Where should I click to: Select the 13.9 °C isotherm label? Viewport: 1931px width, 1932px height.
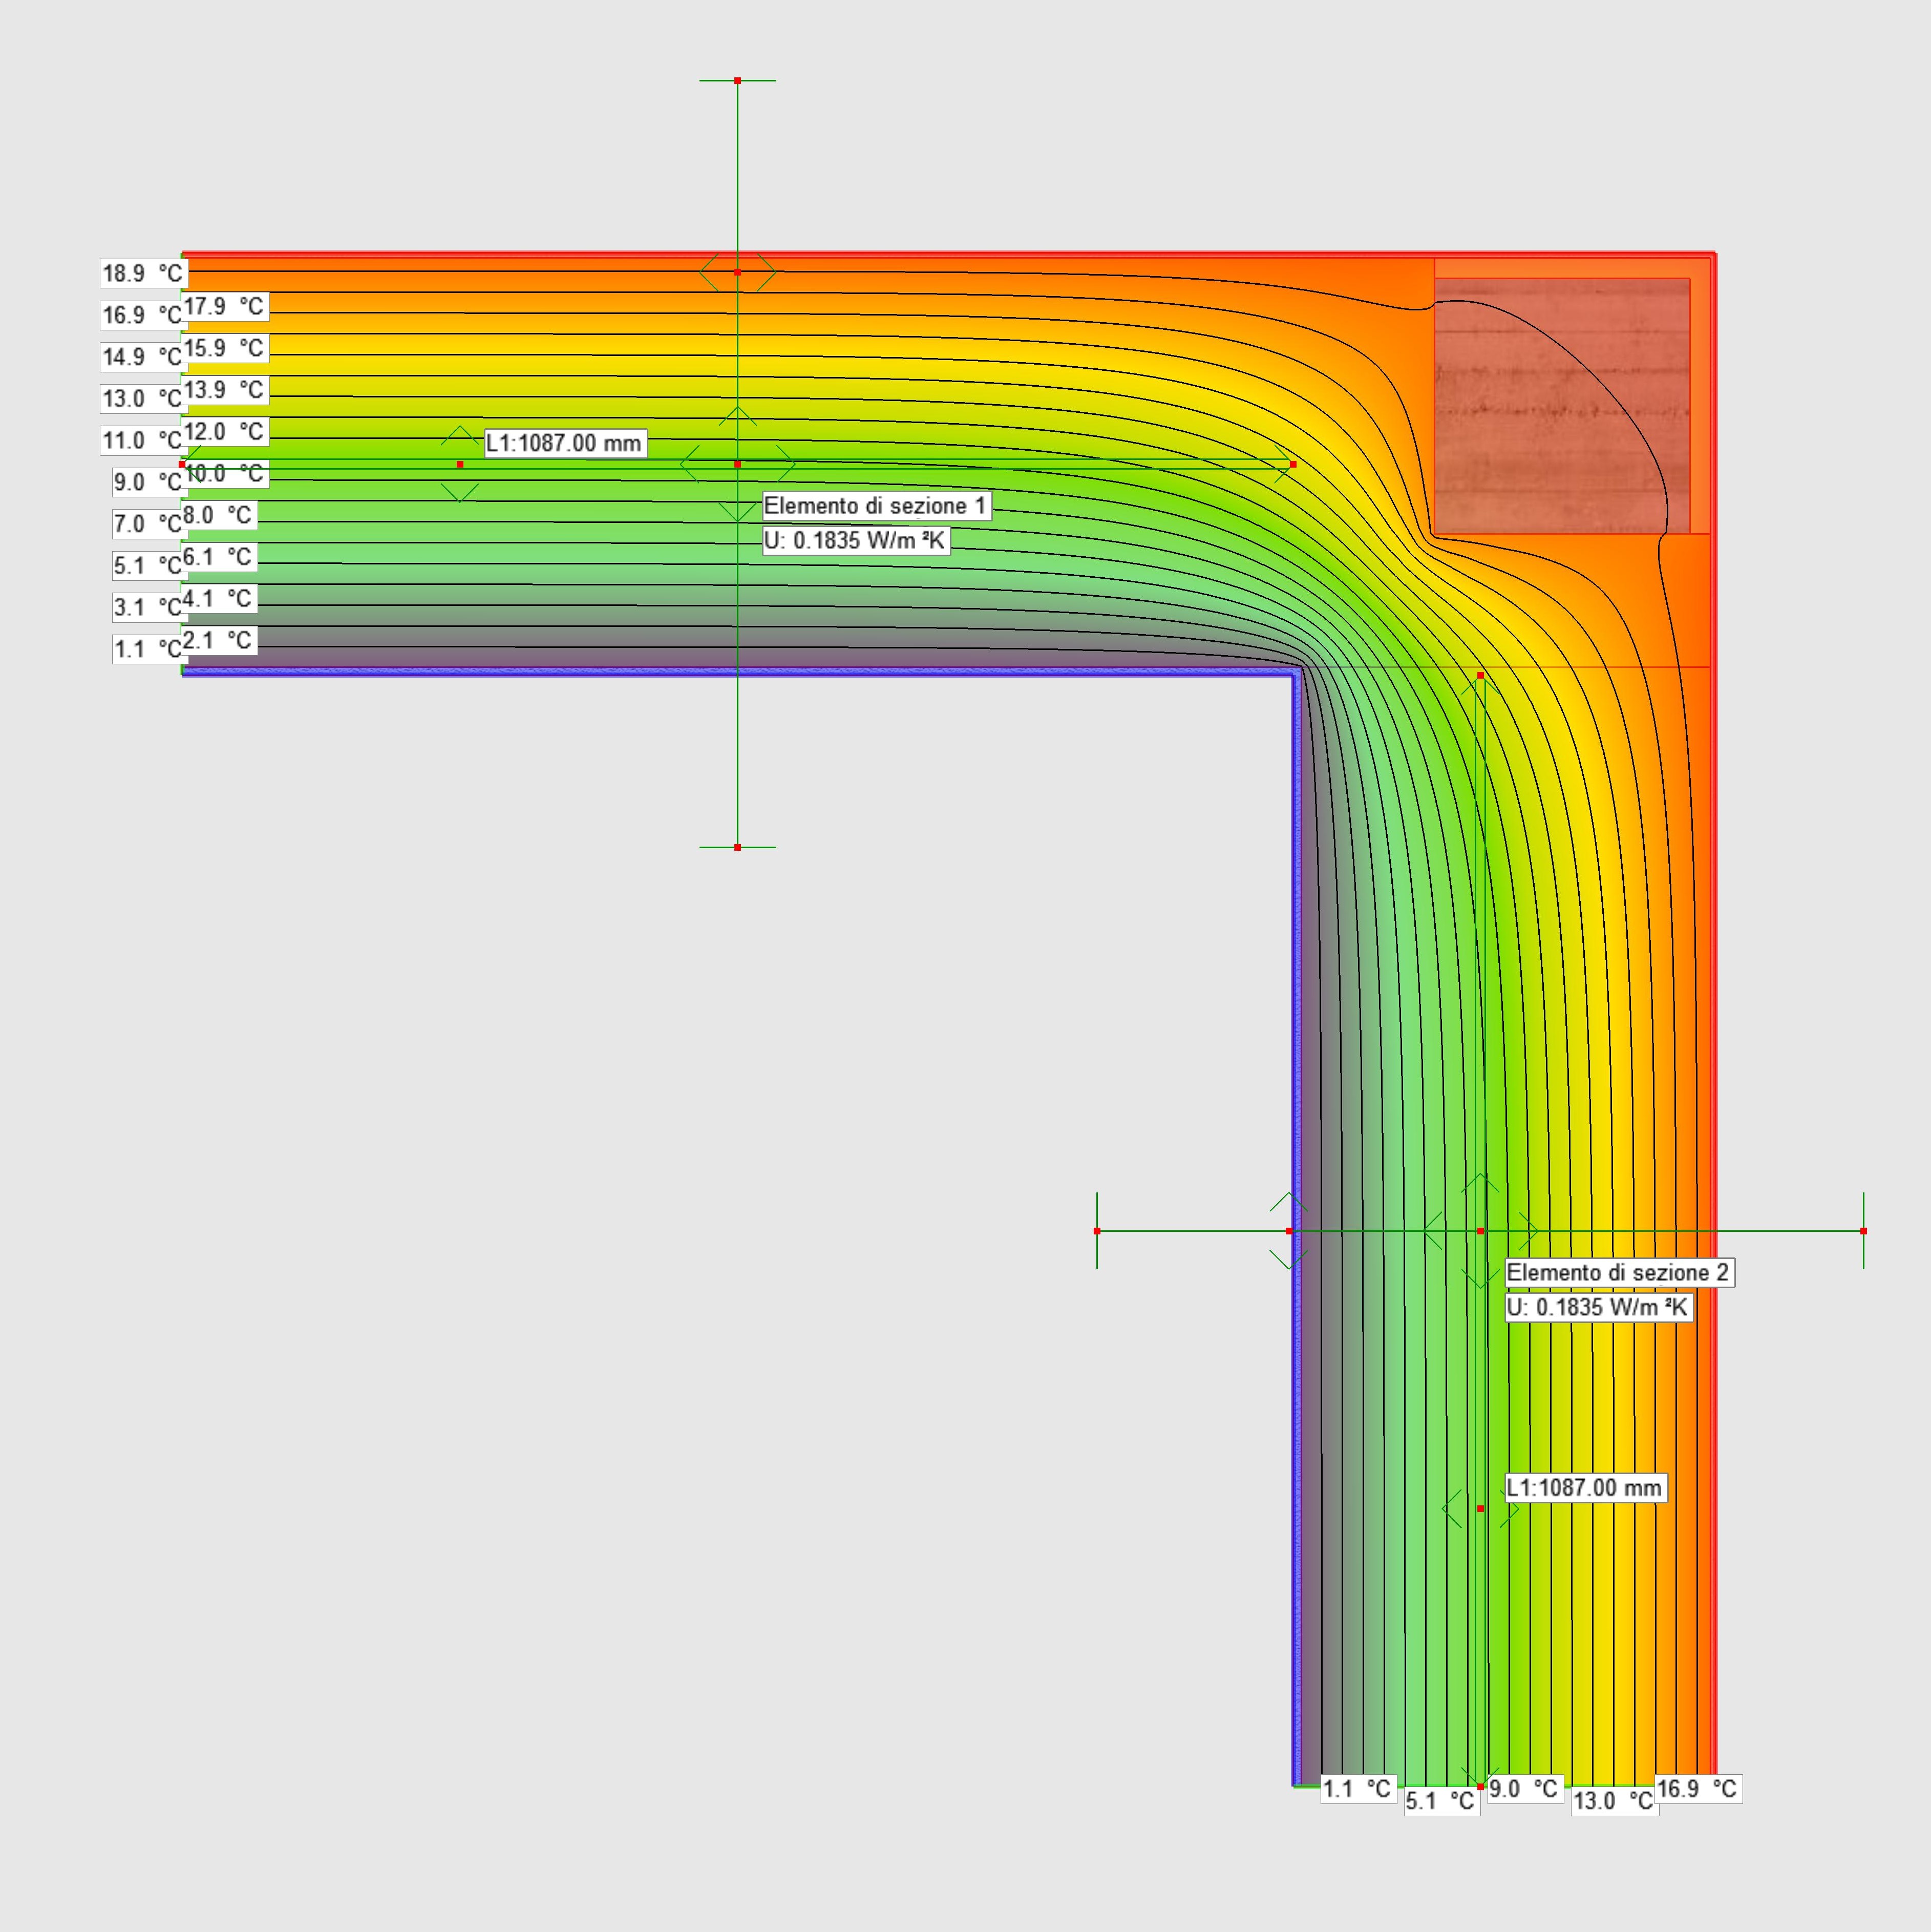coord(225,390)
